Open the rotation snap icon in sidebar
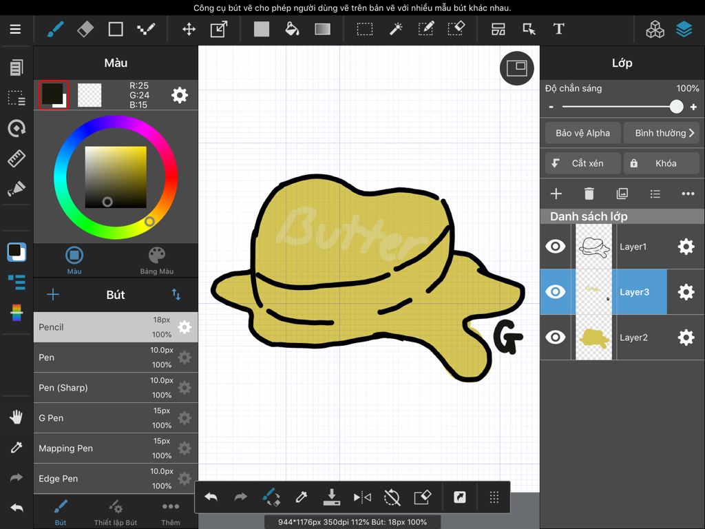The width and height of the screenshot is (705, 529). (17, 128)
